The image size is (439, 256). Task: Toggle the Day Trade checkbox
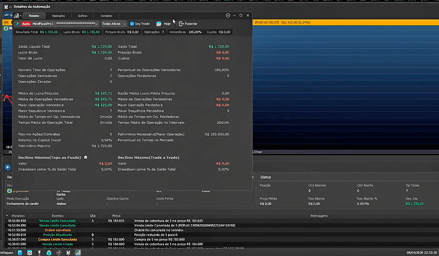132,24
